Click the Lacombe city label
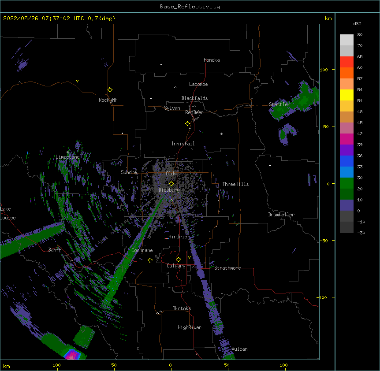Screen dimensions: 380x371 click(198, 84)
